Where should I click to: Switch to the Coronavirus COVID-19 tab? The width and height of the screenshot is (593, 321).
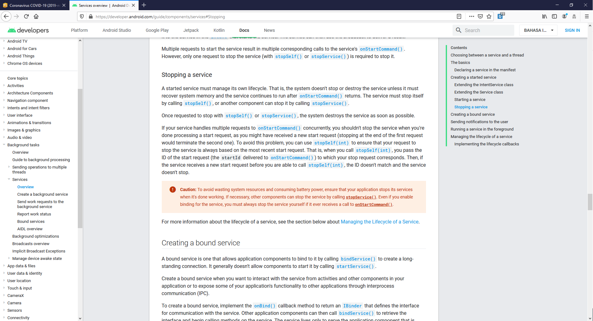pyautogui.click(x=34, y=5)
